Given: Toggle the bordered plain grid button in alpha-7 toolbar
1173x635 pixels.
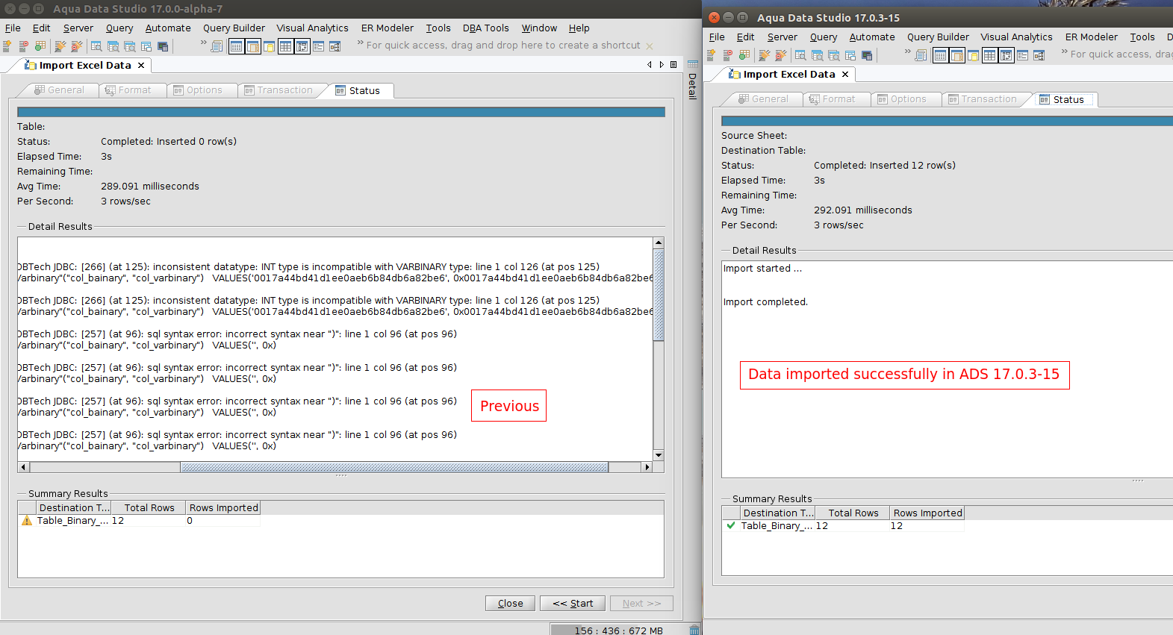Looking at the screenshot, I should click(285, 46).
